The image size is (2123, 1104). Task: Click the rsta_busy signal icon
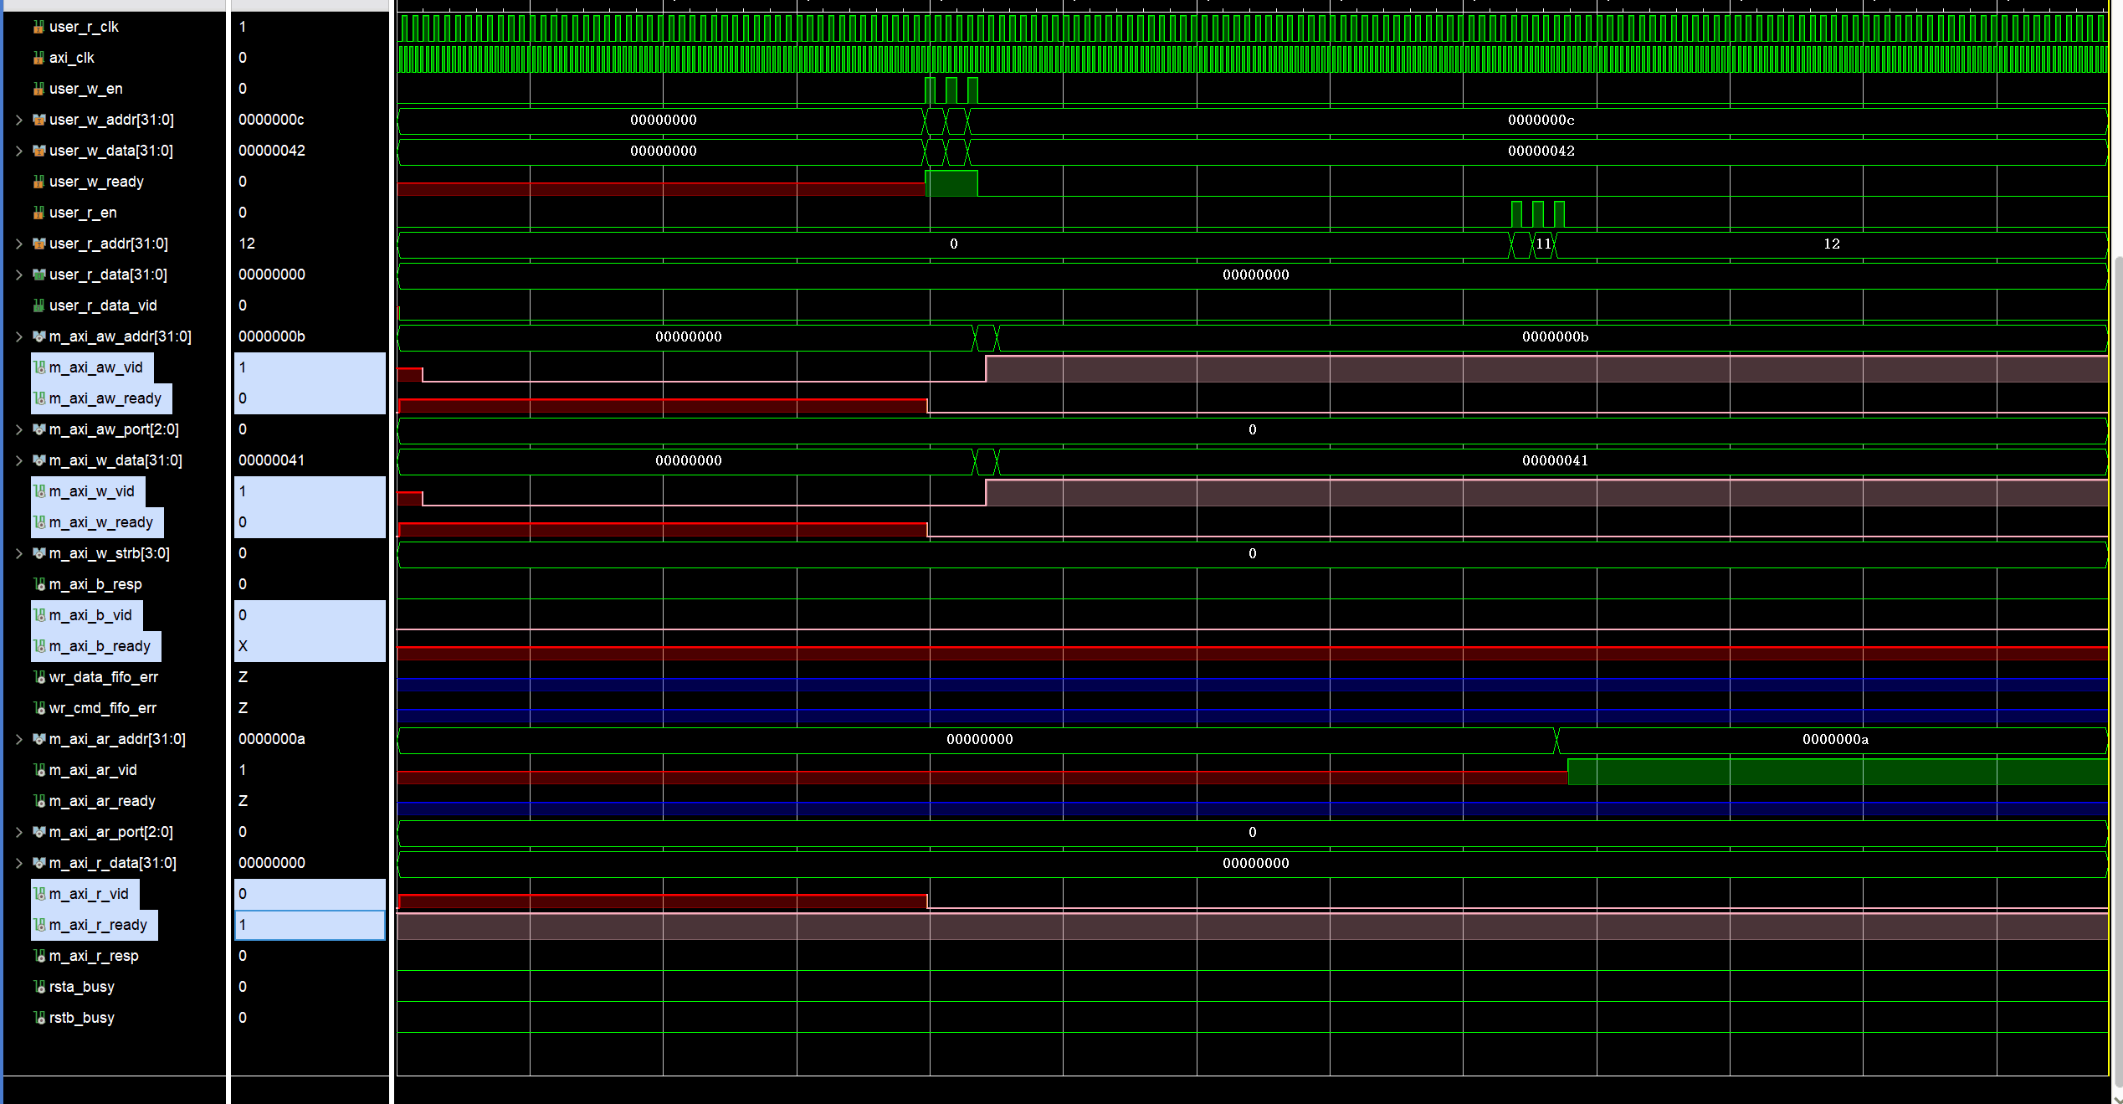[x=38, y=987]
